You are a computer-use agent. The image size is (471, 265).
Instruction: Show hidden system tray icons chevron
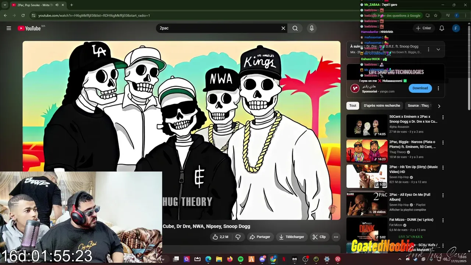coord(400,259)
